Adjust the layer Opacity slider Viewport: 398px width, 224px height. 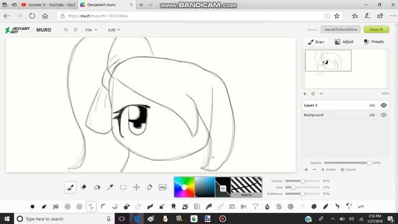[347, 163]
